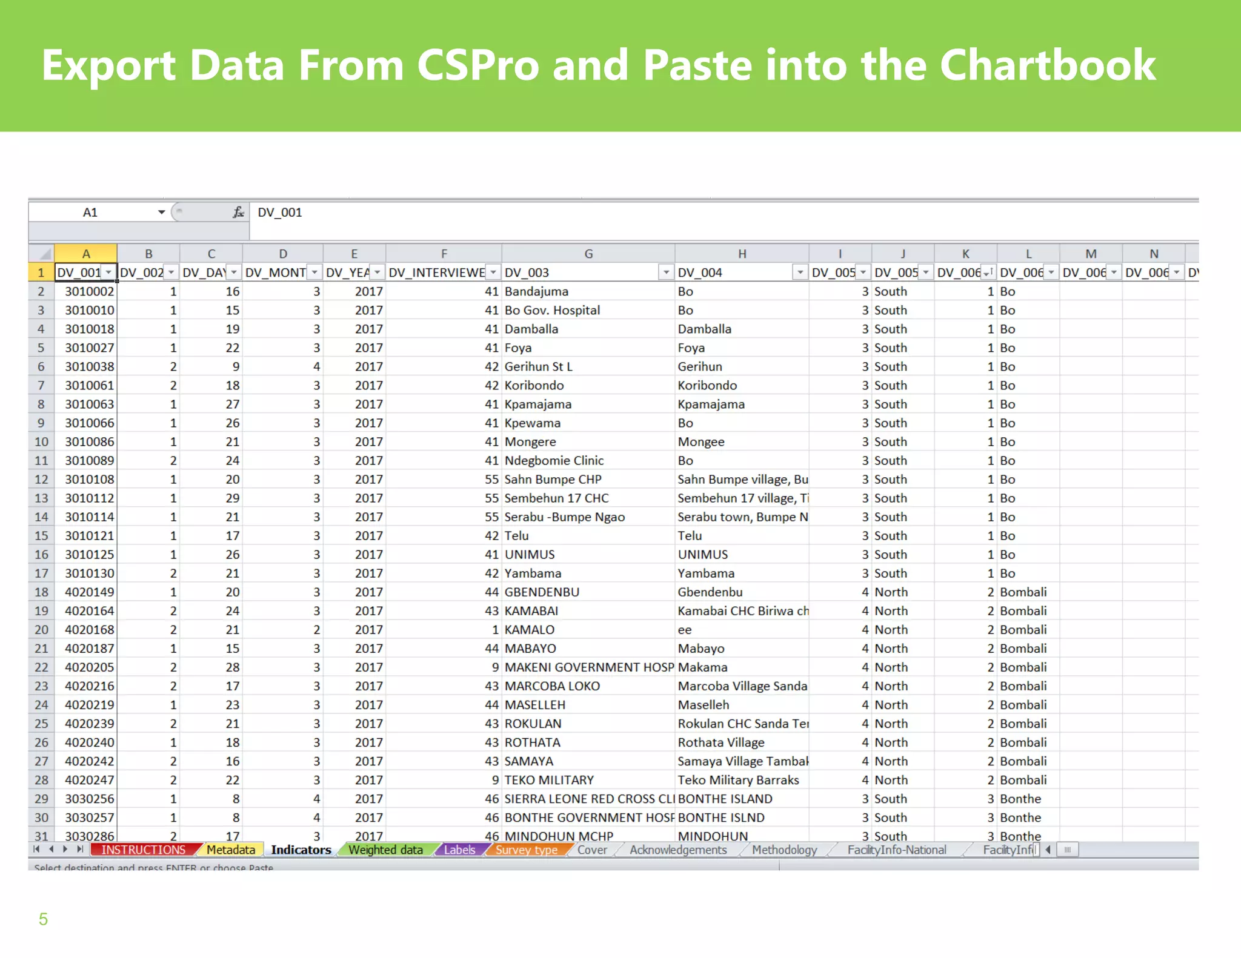Select row 2 header
The height and width of the screenshot is (958, 1241).
pyautogui.click(x=41, y=291)
